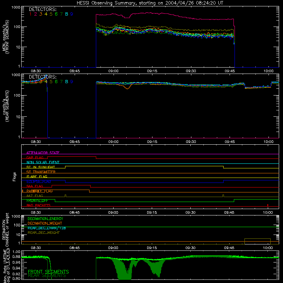
Task: Click the AAZ_FLAG pulse near 09:43
Action: (x=223, y=196)
